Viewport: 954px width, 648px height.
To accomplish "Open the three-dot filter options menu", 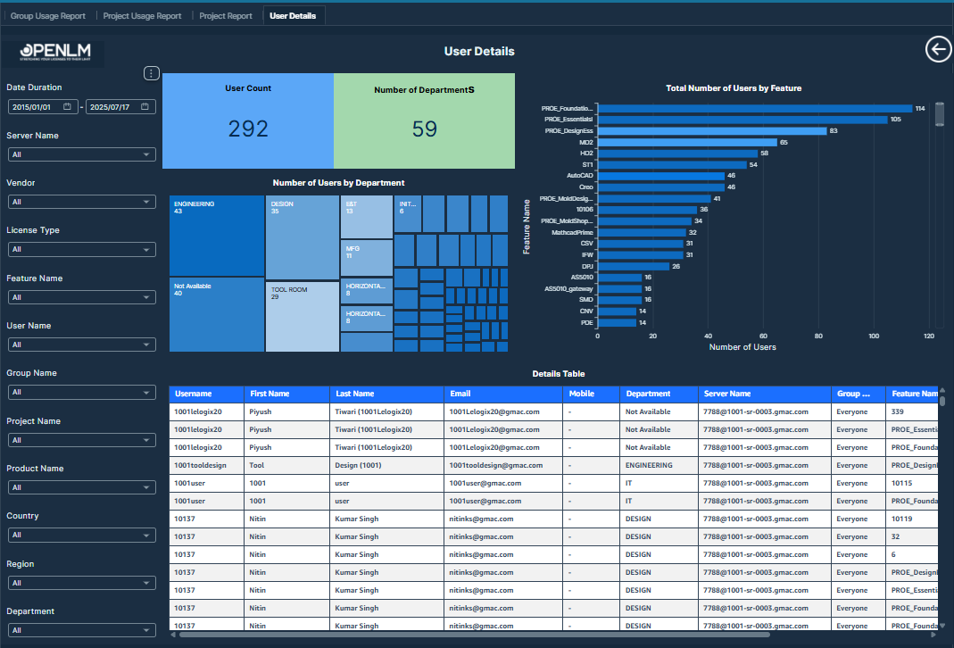I will [x=151, y=73].
